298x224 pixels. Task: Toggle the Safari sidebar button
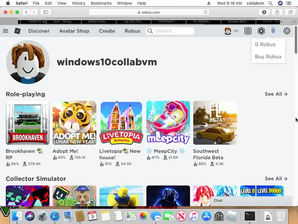46,12
